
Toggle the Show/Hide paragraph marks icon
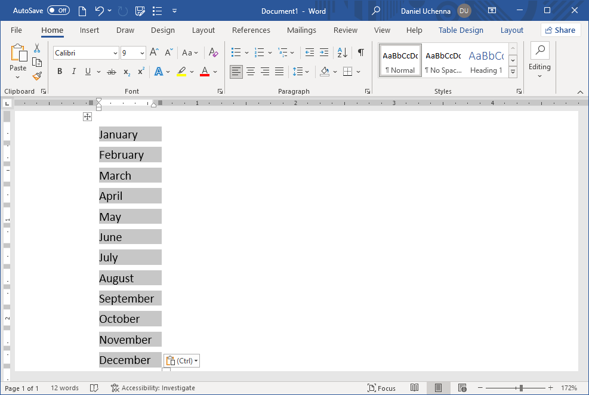coord(360,53)
